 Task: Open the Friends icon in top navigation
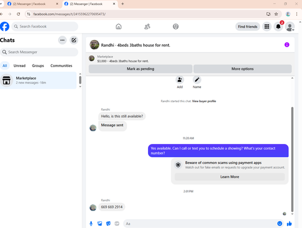(147, 27)
